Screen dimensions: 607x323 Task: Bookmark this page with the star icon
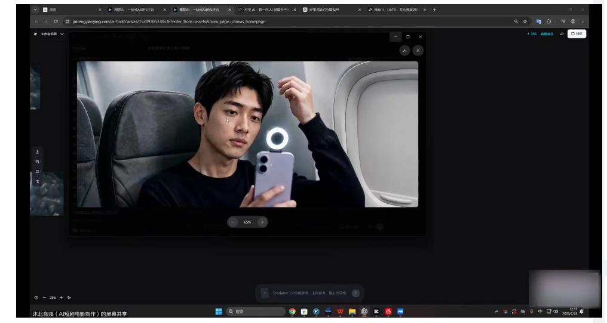click(x=525, y=21)
